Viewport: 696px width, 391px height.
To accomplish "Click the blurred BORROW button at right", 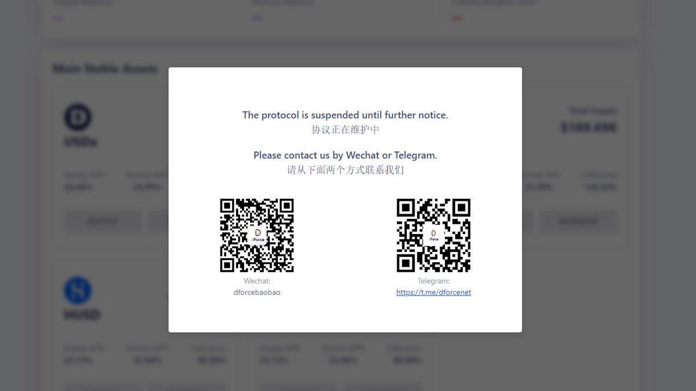I will (579, 221).
